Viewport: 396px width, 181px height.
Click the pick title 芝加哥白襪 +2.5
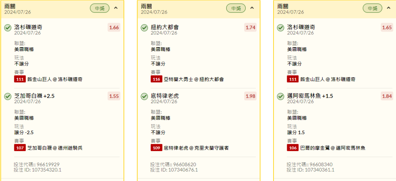34,96
